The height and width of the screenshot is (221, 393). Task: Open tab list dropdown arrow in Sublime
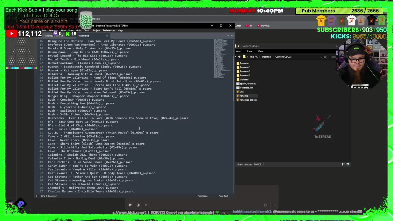[232, 36]
